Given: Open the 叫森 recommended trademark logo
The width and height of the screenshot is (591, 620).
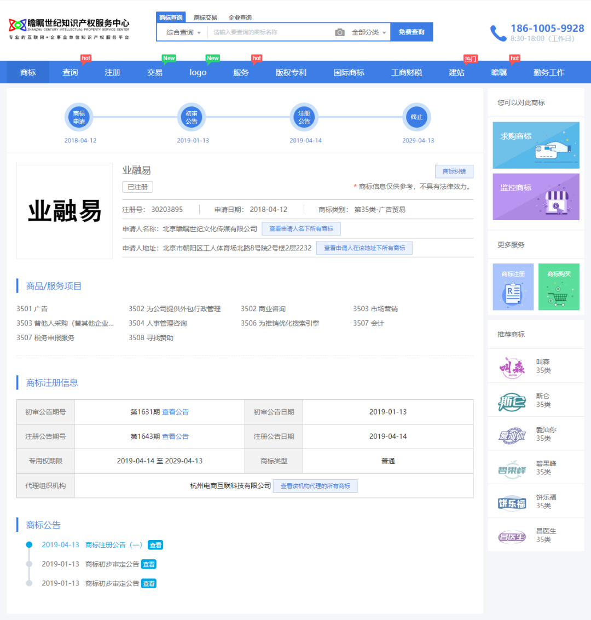Looking at the screenshot, I should click(512, 366).
